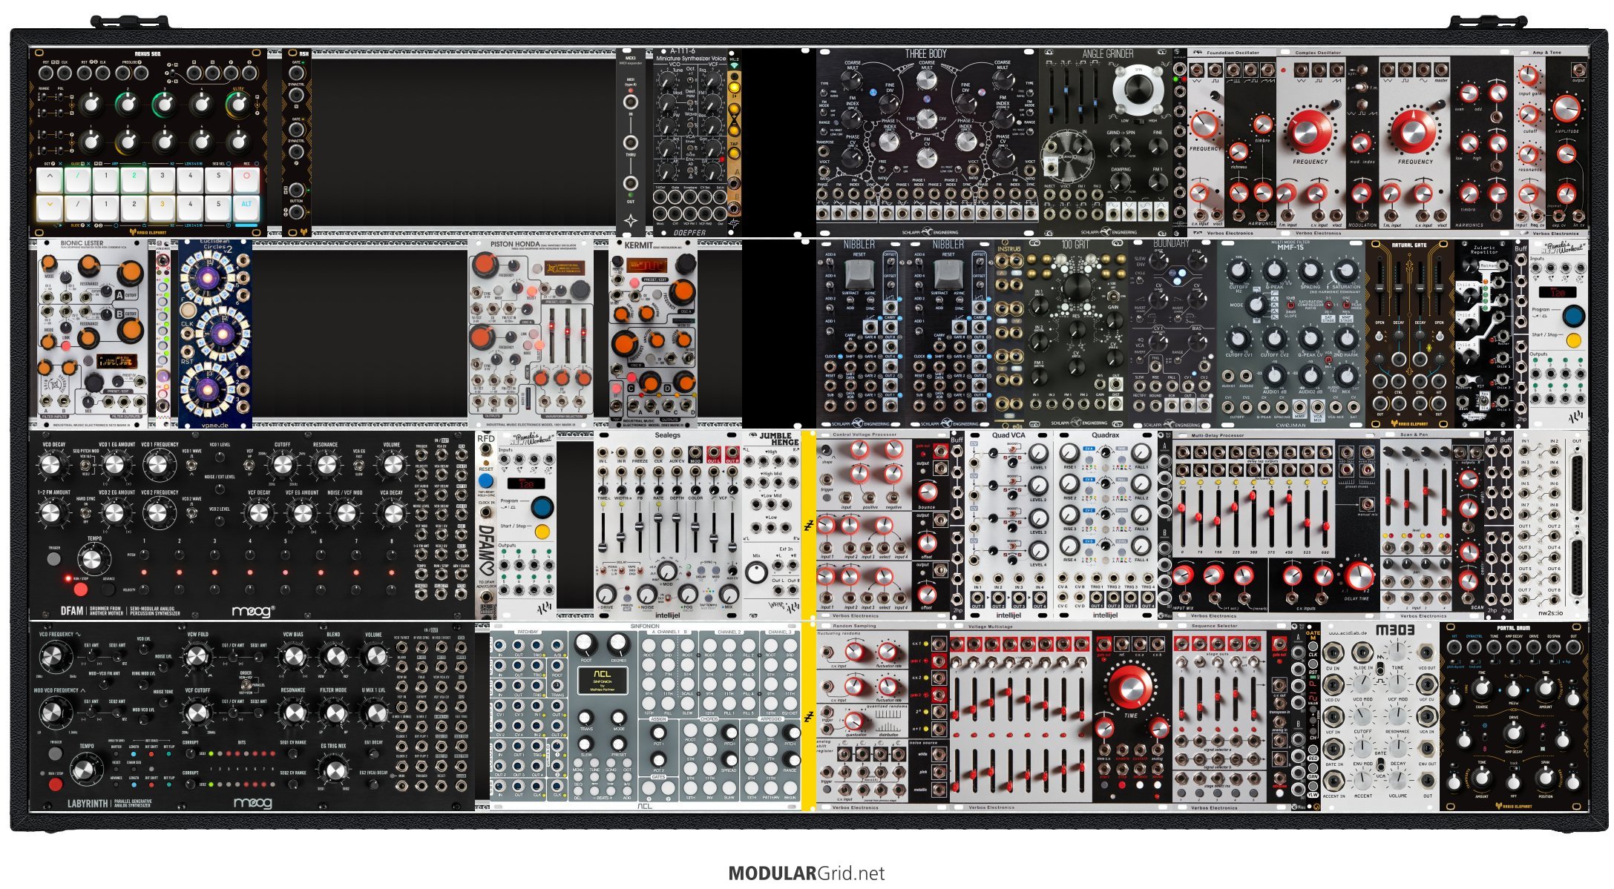Click the DFAM Cutoff knob
Screen dimensions: 1614x889
283,465
